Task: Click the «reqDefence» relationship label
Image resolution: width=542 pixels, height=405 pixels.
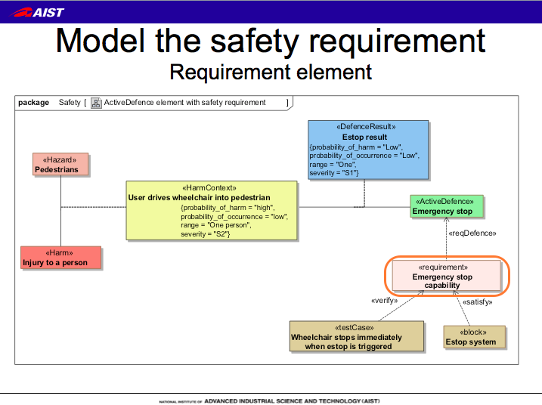Action: click(472, 233)
